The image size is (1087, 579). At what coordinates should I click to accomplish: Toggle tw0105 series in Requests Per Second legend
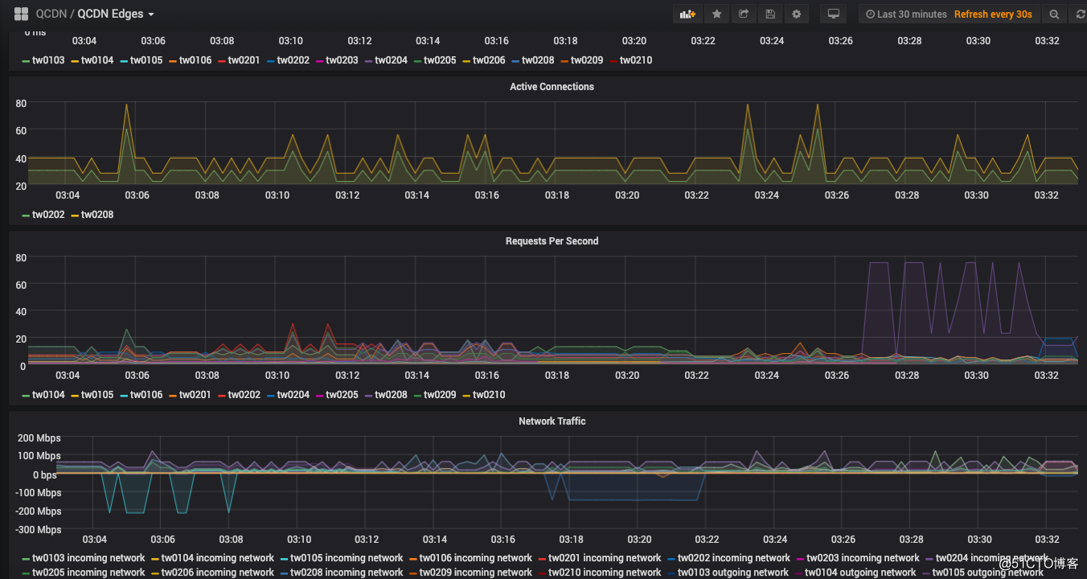pos(97,395)
